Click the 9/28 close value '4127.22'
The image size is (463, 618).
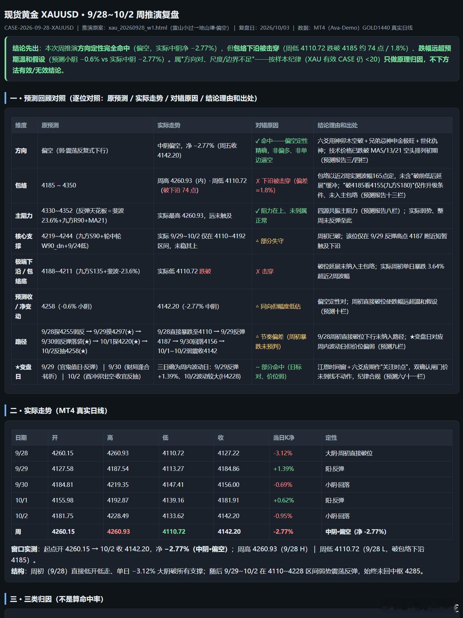228,453
